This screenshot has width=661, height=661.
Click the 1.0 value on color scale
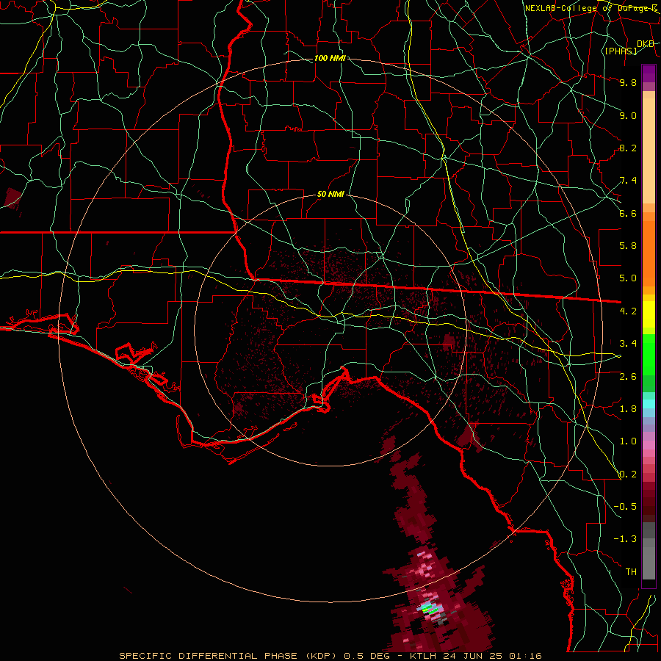(628, 441)
